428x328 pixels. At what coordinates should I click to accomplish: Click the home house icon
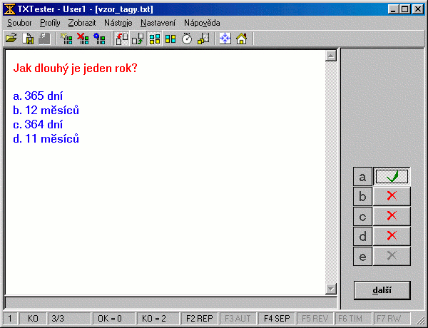242,39
